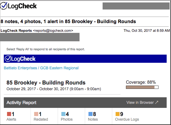Click the Coverage 88% progress bar
Screen dimensions: 171x125
[x=142, y=87]
